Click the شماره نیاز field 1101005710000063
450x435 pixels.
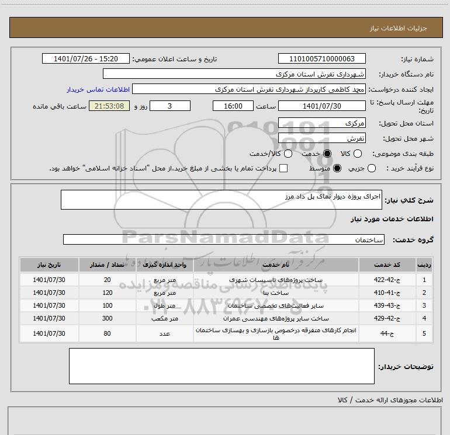pyautogui.click(x=321, y=58)
